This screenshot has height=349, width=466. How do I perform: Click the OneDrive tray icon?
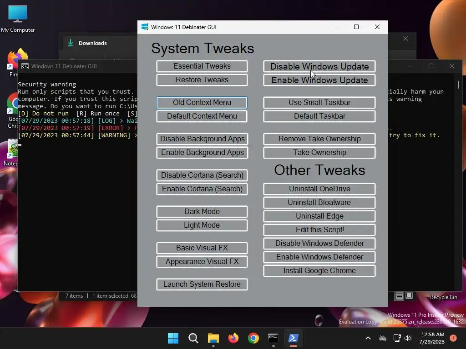click(383, 338)
